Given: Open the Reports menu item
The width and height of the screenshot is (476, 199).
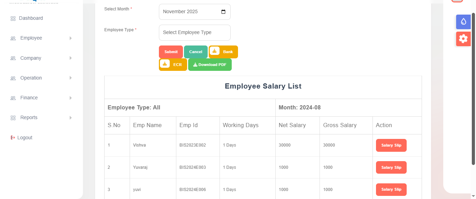Looking at the screenshot, I should click(x=29, y=117).
